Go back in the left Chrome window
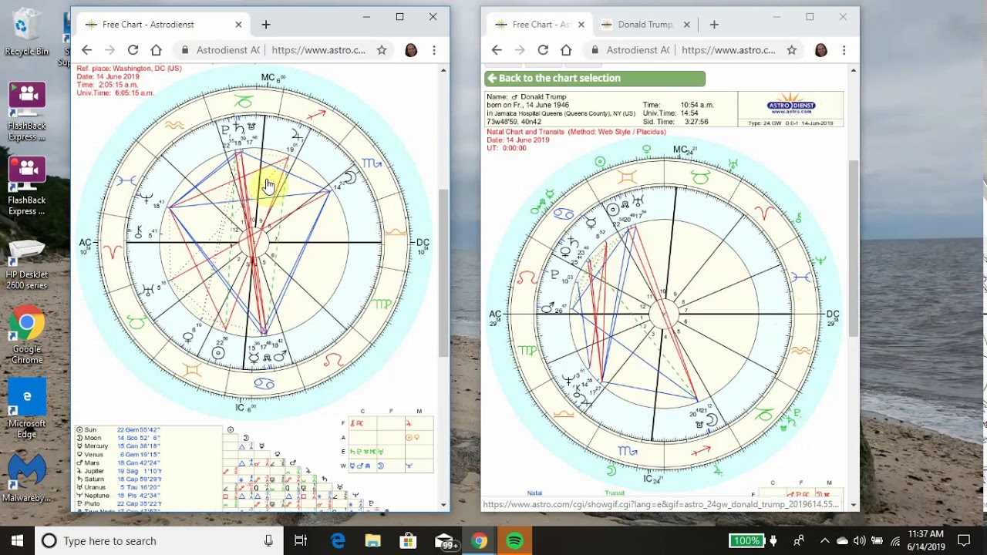This screenshot has width=987, height=555. coord(86,50)
